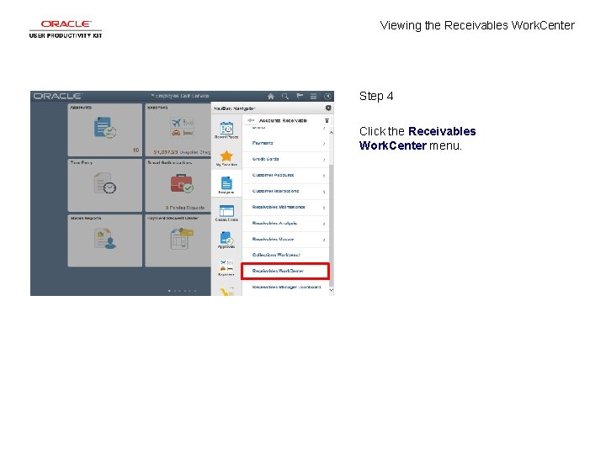Expand the Customer Accounts menu folder
The height and width of the screenshot is (454, 606).
(285, 175)
